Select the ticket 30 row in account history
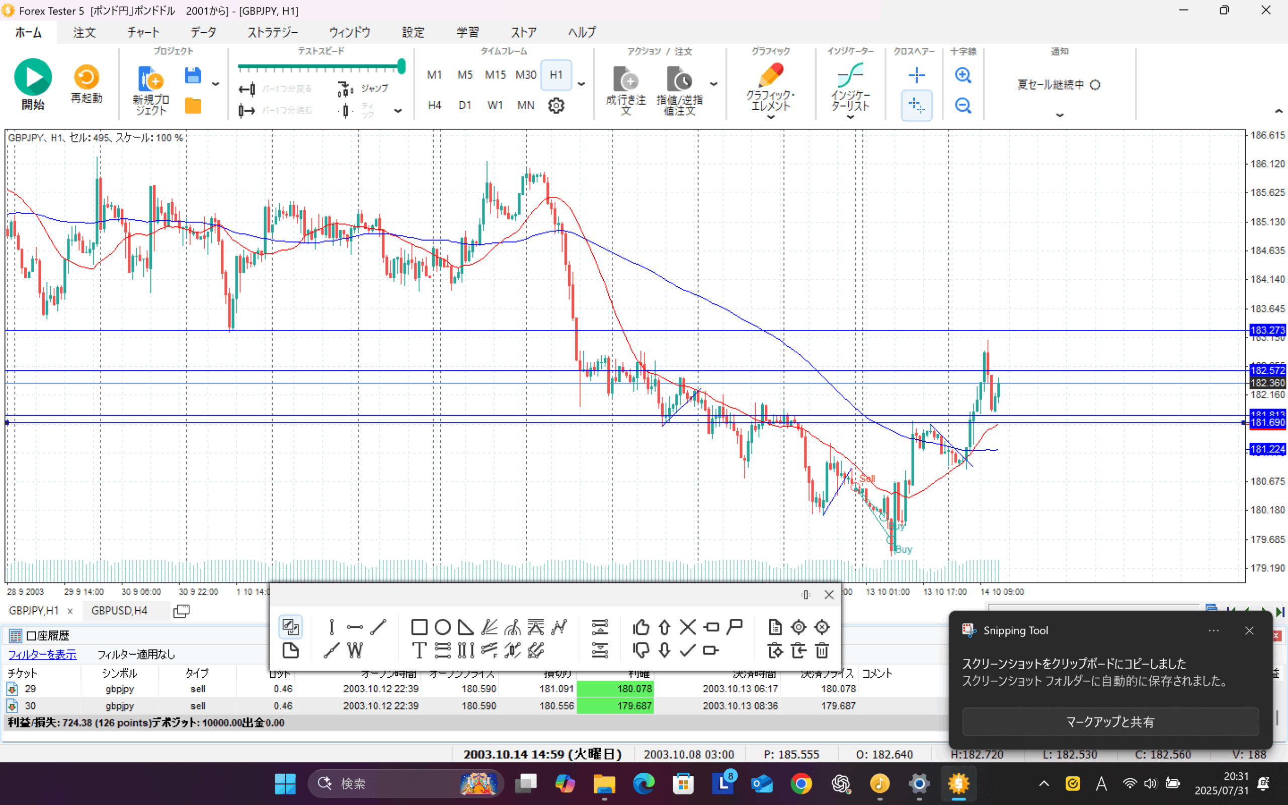 (x=473, y=705)
